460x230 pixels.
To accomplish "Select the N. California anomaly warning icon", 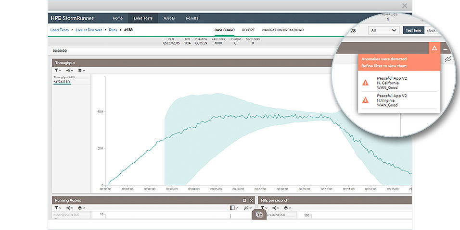I will pos(365,83).
